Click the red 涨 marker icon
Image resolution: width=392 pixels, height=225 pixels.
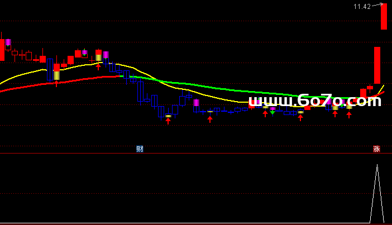click(376, 149)
